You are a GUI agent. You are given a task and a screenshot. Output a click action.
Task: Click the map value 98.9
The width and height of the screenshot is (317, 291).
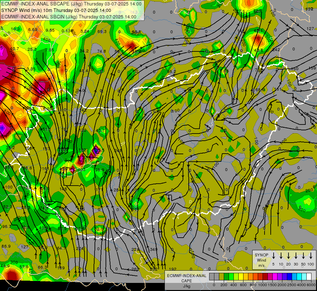pyautogui.click(x=99, y=170)
